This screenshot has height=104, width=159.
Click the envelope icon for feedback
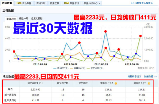132,3
